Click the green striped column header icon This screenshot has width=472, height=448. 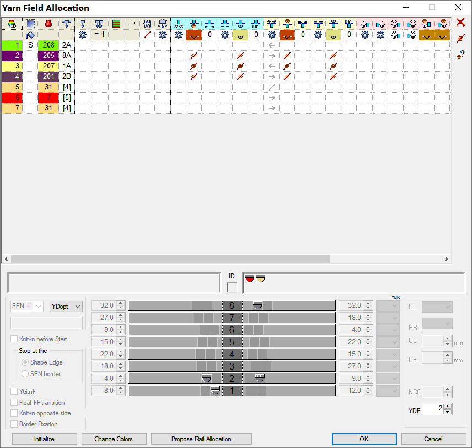point(116,24)
